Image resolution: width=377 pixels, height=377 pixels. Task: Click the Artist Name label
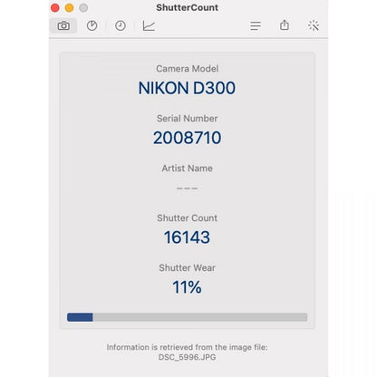[187, 169]
